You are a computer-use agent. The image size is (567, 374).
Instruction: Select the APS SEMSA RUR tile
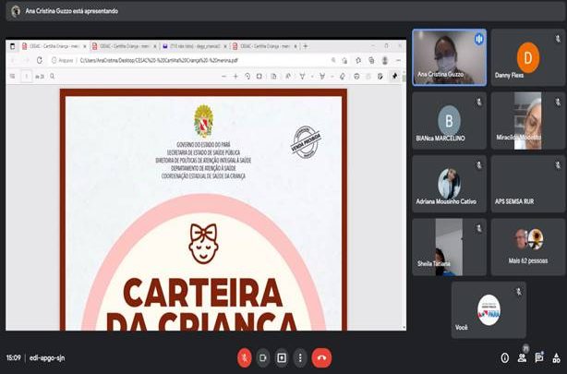(527, 184)
